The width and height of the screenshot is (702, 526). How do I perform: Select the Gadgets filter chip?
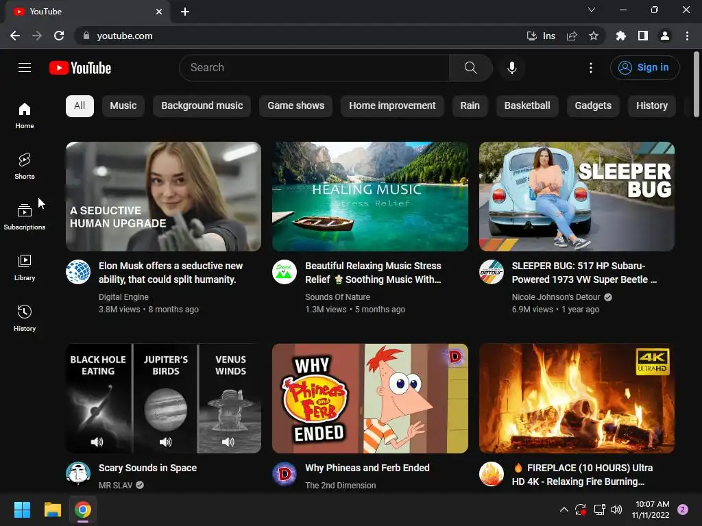point(593,106)
